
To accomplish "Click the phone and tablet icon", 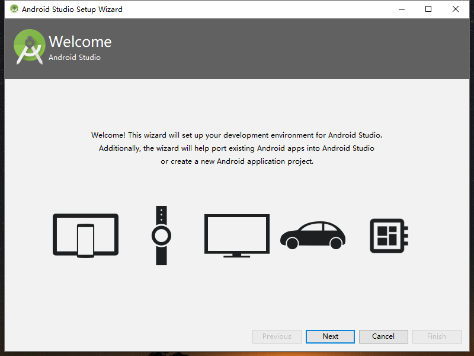I will 85,236.
